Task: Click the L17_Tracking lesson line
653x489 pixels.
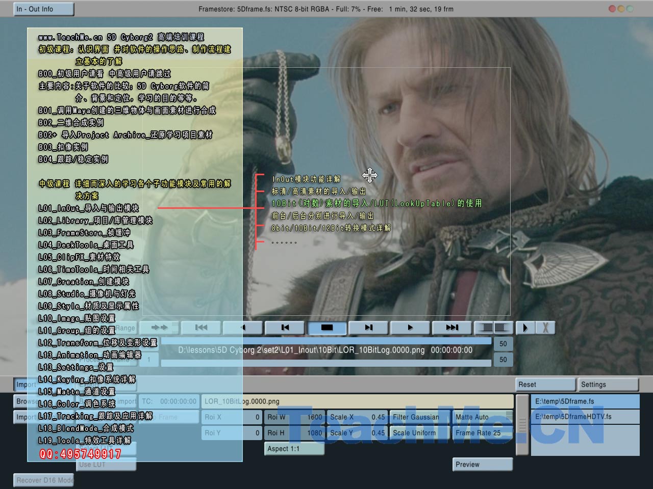Action: (x=95, y=416)
